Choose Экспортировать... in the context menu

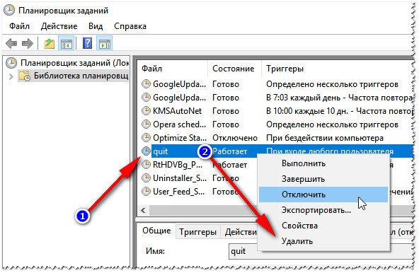point(323,210)
